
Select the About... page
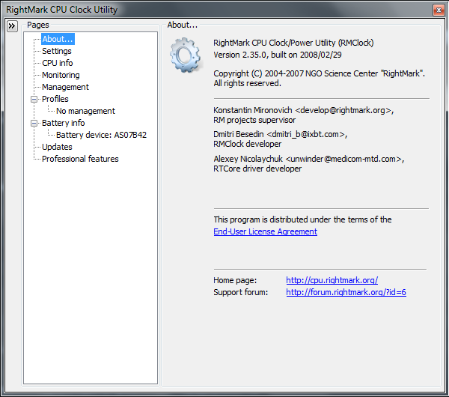point(58,39)
